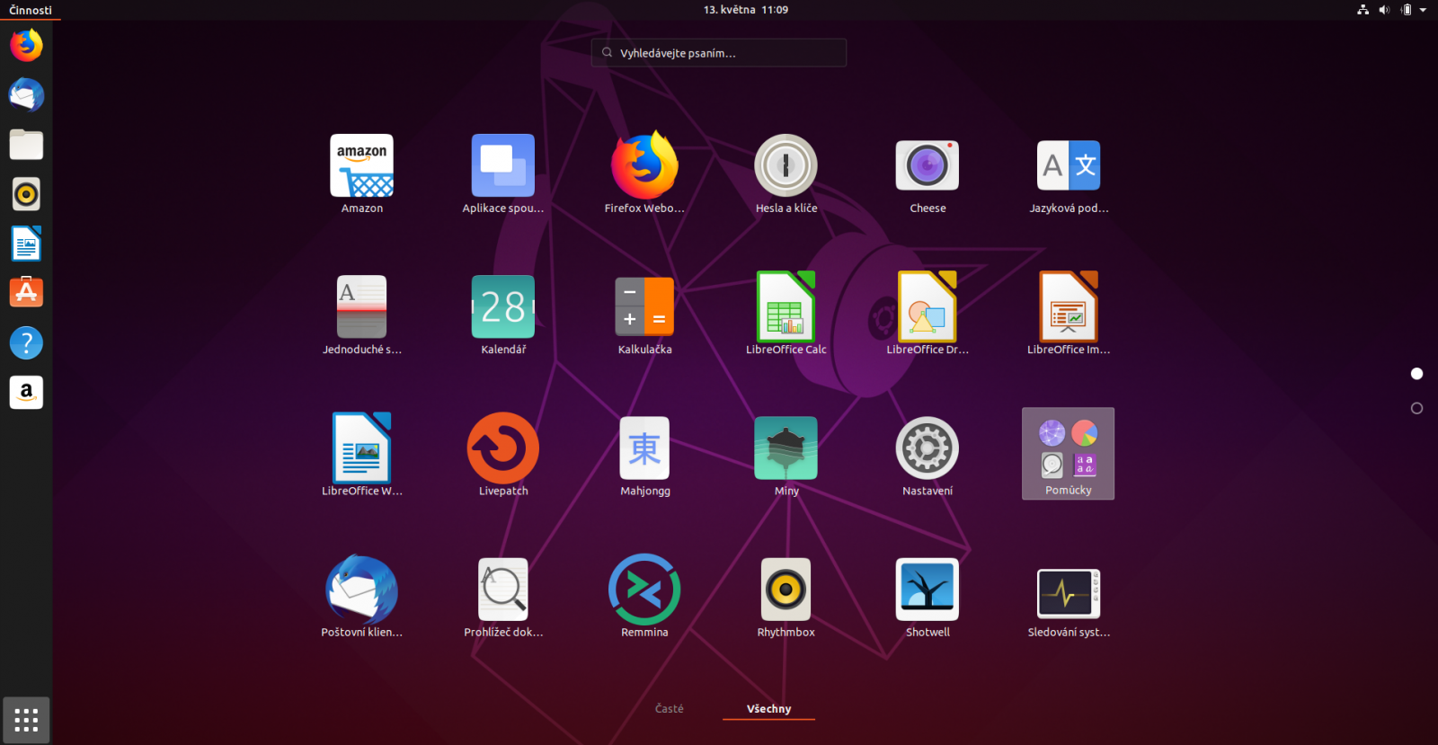Open the Kalendář app

coord(503,316)
